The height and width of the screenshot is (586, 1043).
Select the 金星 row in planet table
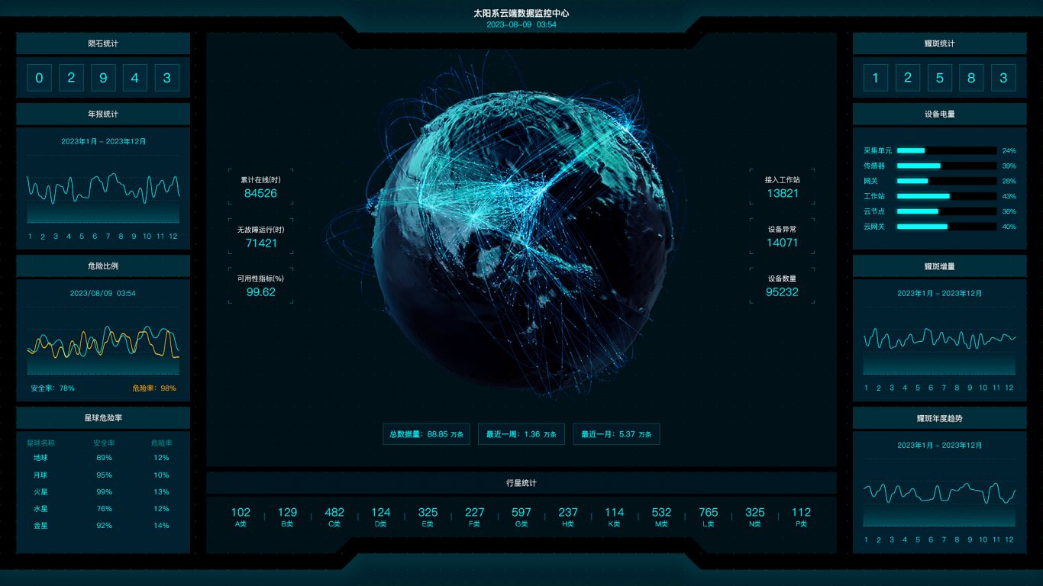[x=103, y=525]
